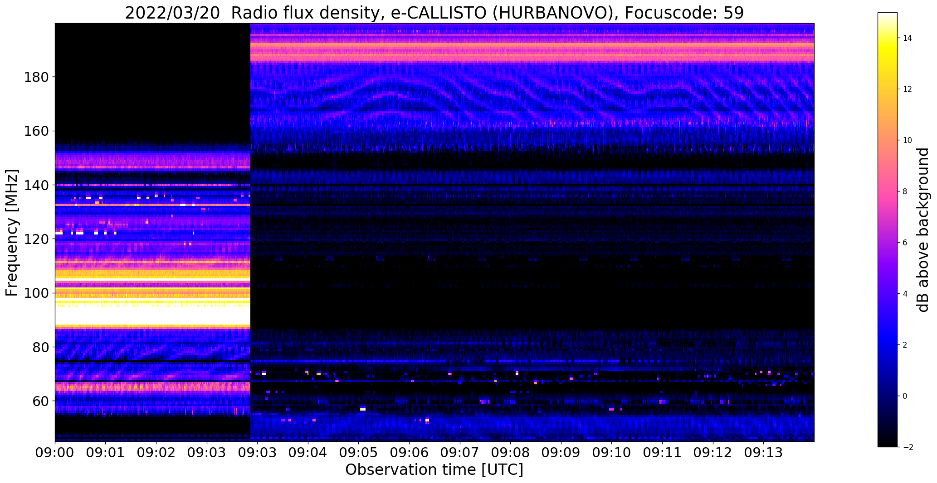Click the colorbar tick label 2
Screen dimensions: 937x483
click(x=905, y=345)
